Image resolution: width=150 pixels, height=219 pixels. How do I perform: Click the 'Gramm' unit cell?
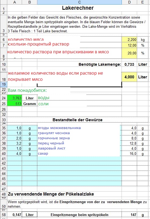click(x=30, y=104)
